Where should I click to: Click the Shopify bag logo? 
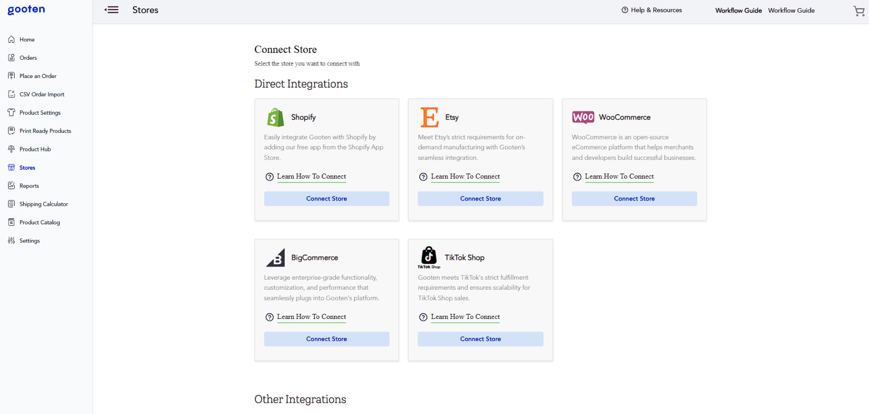[275, 117]
